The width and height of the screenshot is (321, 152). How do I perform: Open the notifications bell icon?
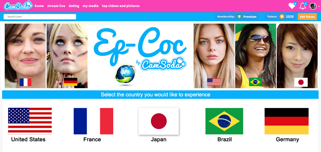tap(302, 6)
